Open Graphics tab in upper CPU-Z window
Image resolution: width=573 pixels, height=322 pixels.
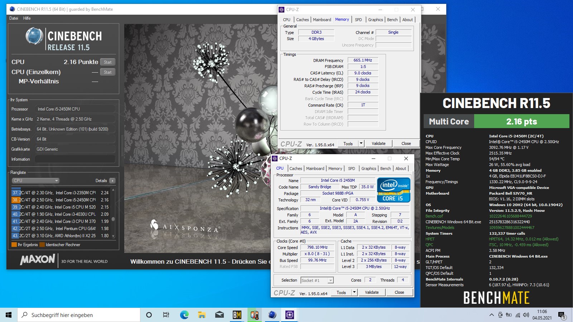[x=375, y=20]
